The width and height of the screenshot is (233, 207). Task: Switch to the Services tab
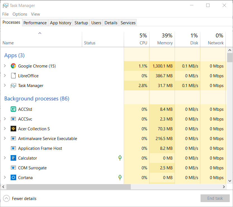point(128,23)
